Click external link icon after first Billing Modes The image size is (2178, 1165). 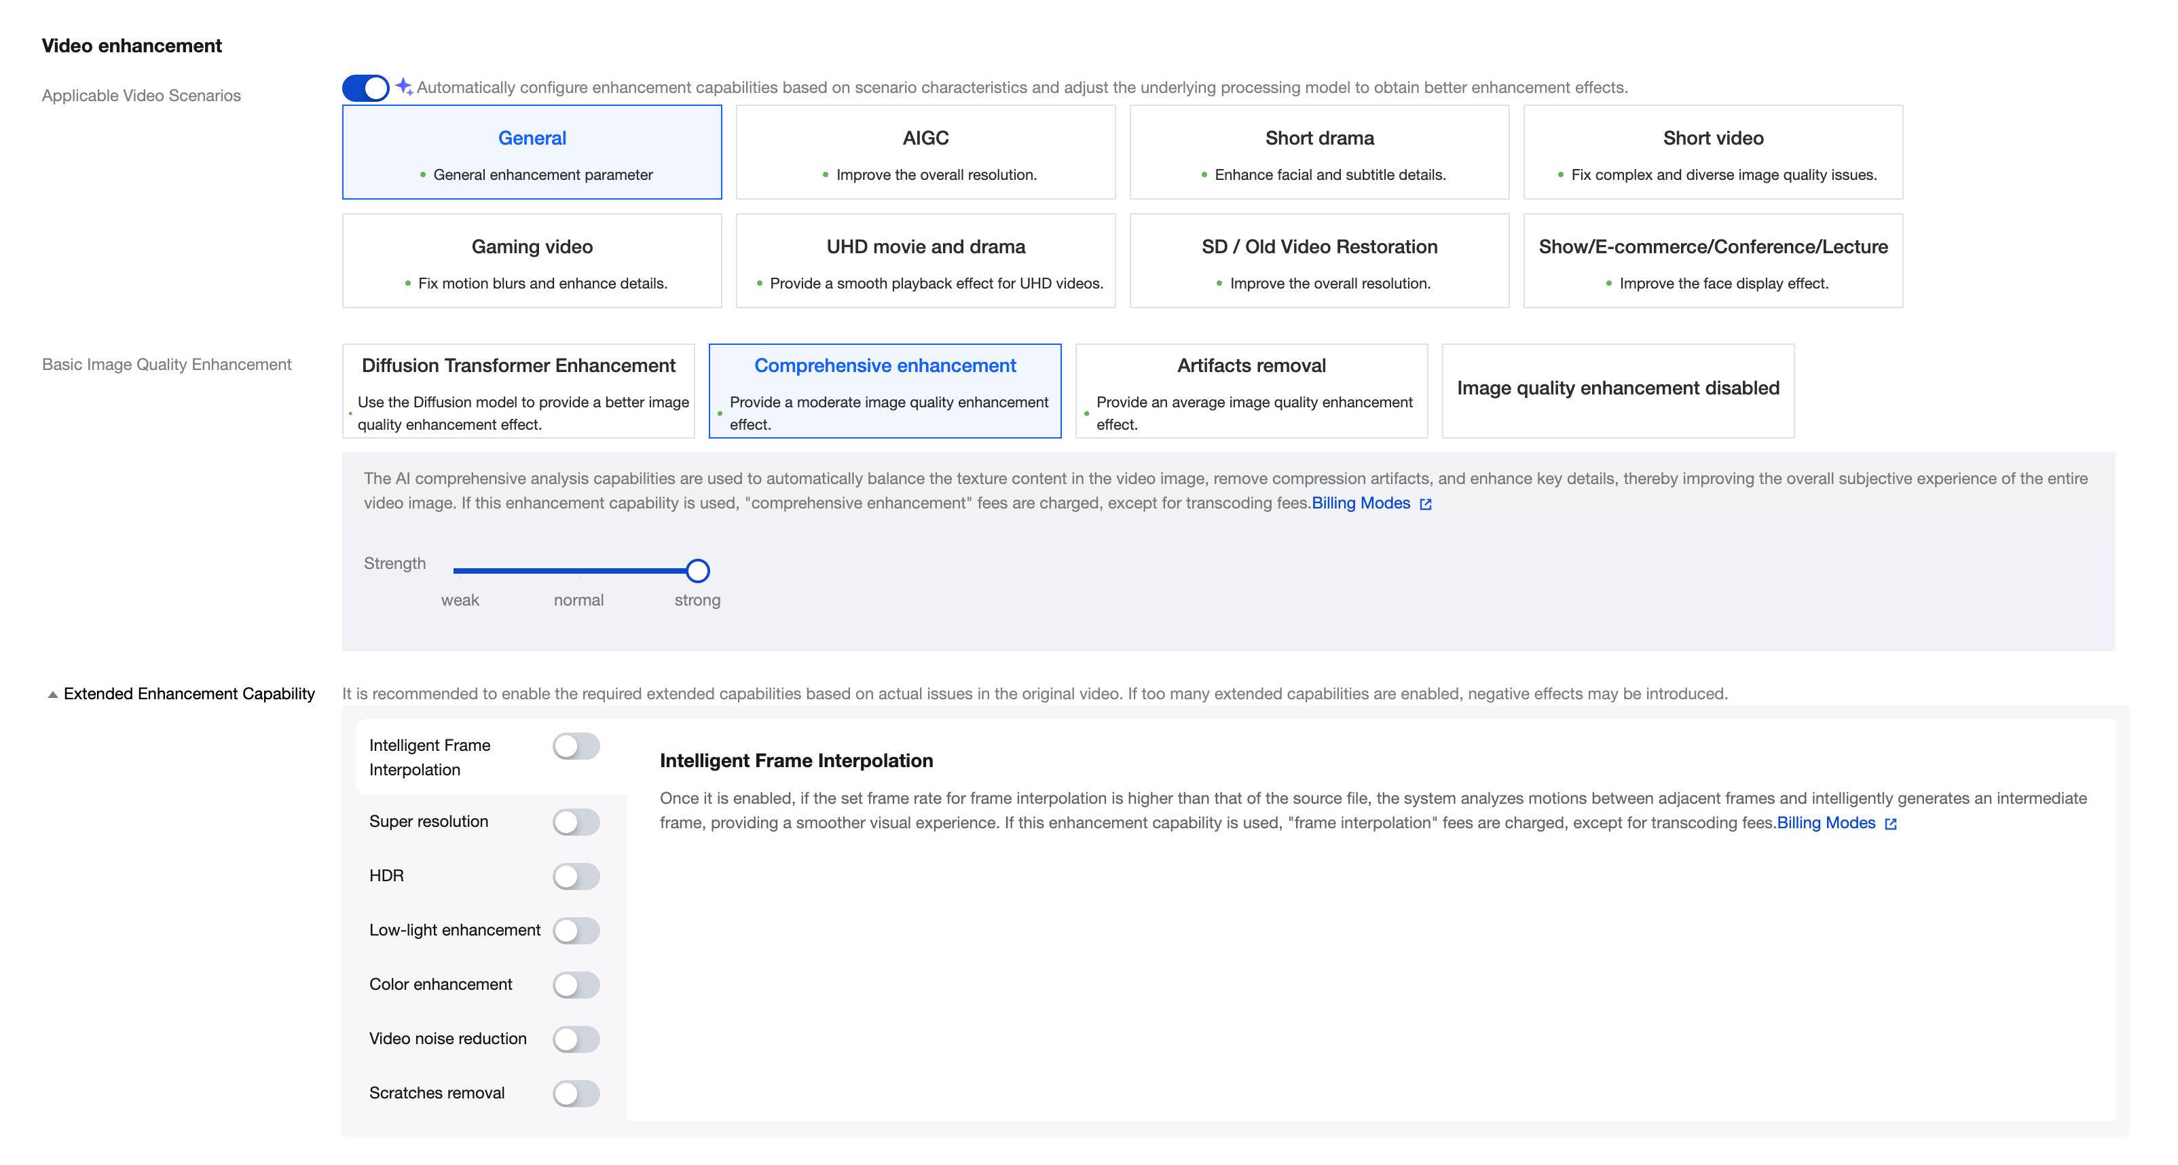coord(1426,504)
